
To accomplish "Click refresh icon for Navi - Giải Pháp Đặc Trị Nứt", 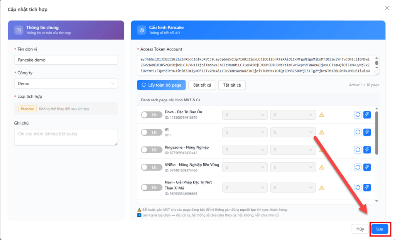I will (x=358, y=188).
